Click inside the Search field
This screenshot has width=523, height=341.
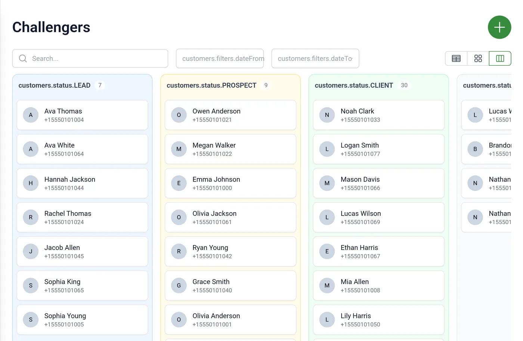pyautogui.click(x=90, y=59)
